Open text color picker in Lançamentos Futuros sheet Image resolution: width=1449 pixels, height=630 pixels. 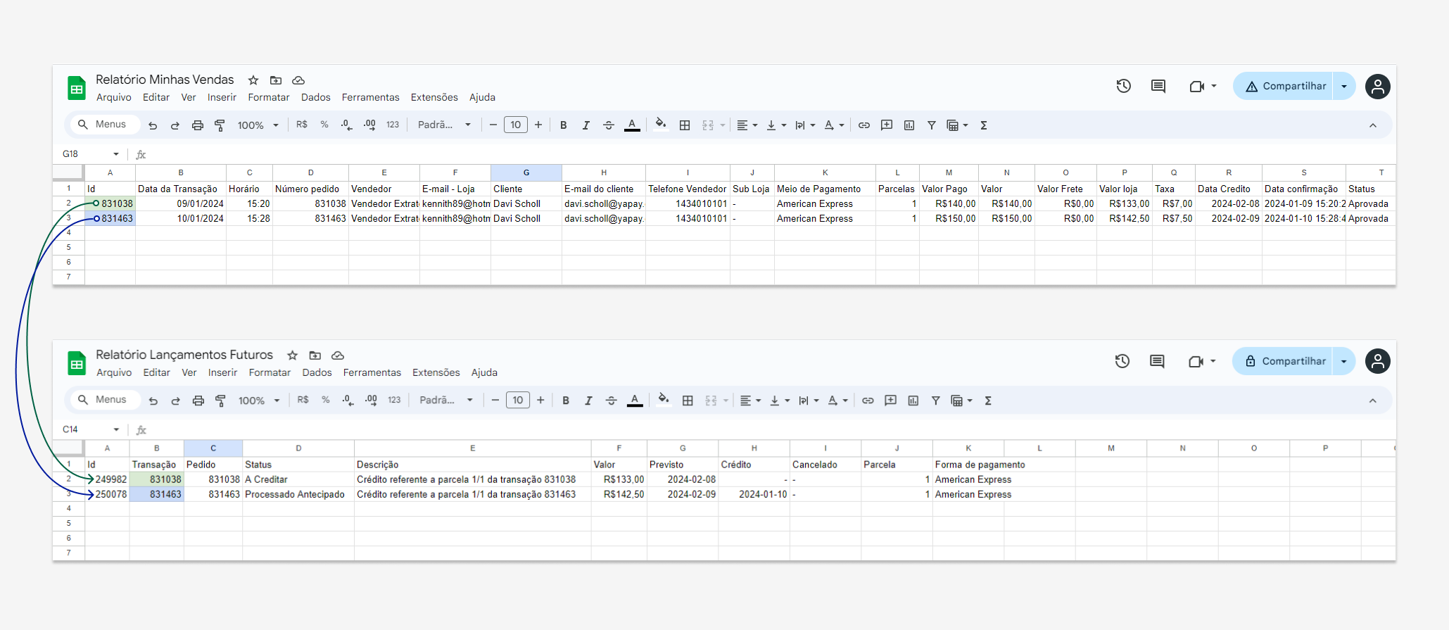click(x=635, y=401)
